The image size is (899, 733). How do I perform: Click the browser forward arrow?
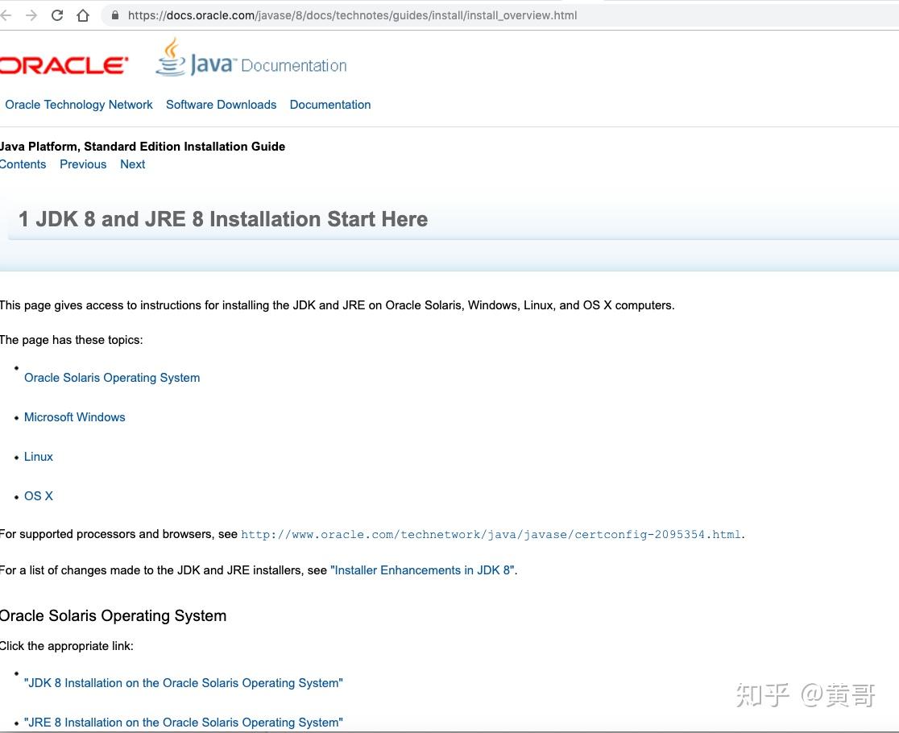coord(31,15)
